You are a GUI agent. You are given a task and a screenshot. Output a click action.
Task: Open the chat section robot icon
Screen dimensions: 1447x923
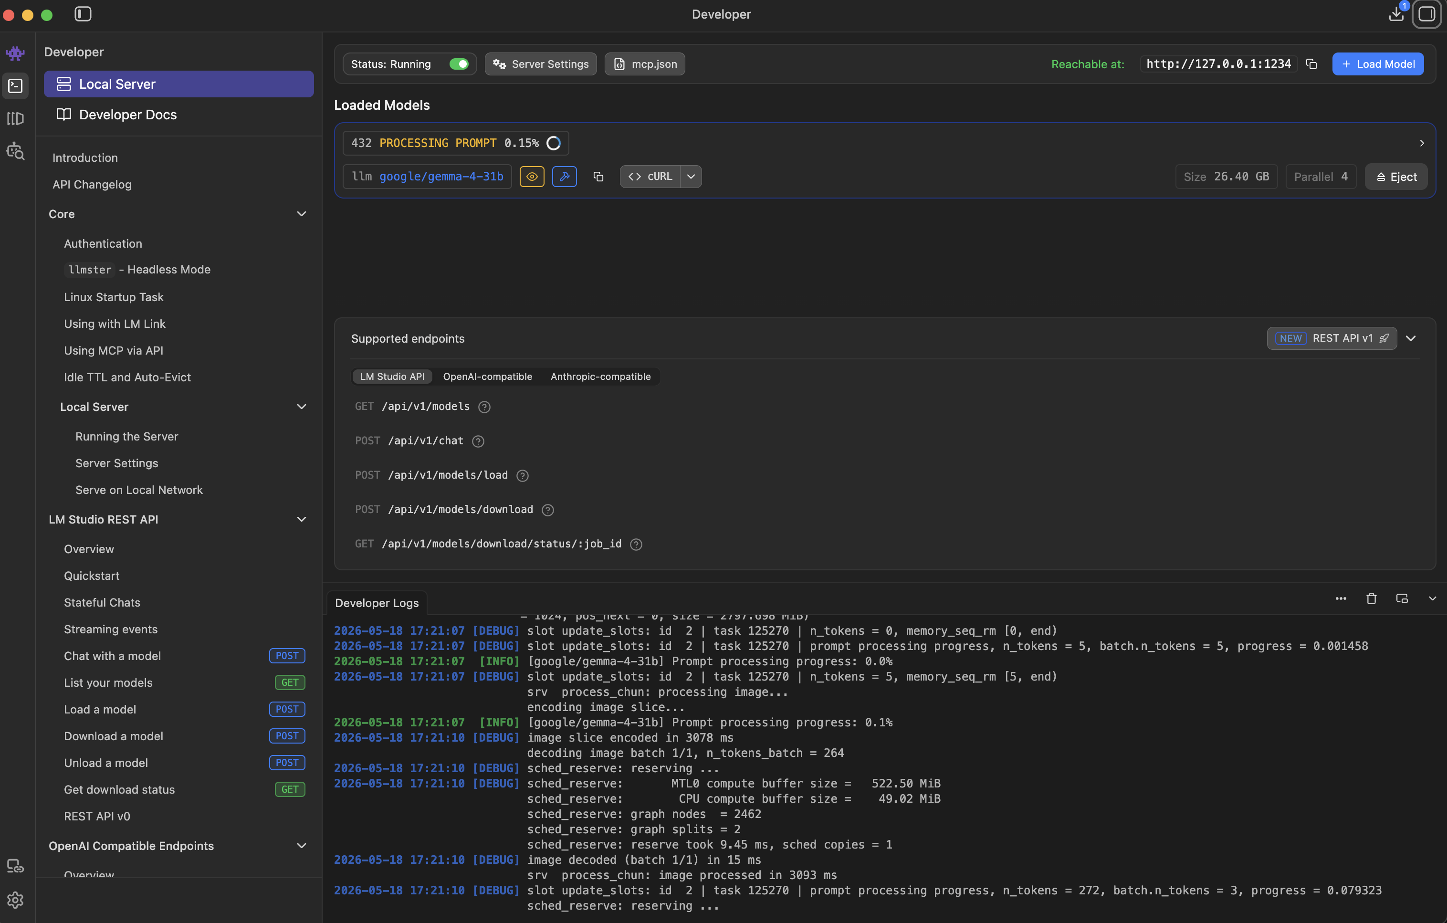[x=15, y=53]
